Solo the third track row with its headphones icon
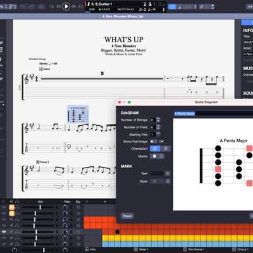This screenshot has height=253, width=253. [18, 219]
